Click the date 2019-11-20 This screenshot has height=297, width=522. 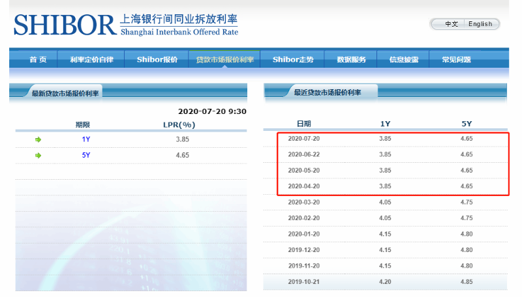(x=303, y=266)
